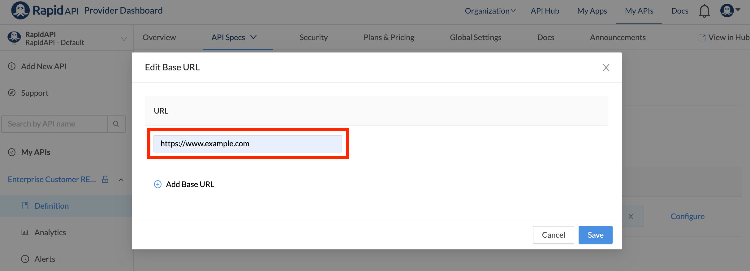Click the Provider Dashboard title
Screen dimensions: 750x271
click(x=123, y=10)
